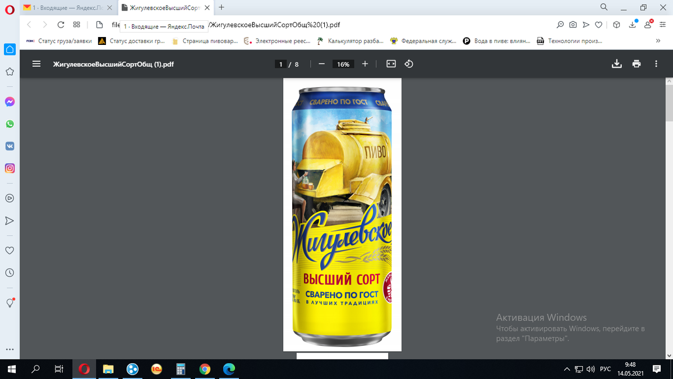Open WhatsApp in the sidebar
The image size is (673, 379).
10,124
